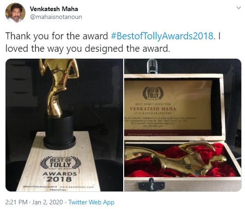Image resolution: width=245 pixels, height=209 pixels.
Task: Click the Best of Tolly logo in the left photo
Action: point(61,163)
